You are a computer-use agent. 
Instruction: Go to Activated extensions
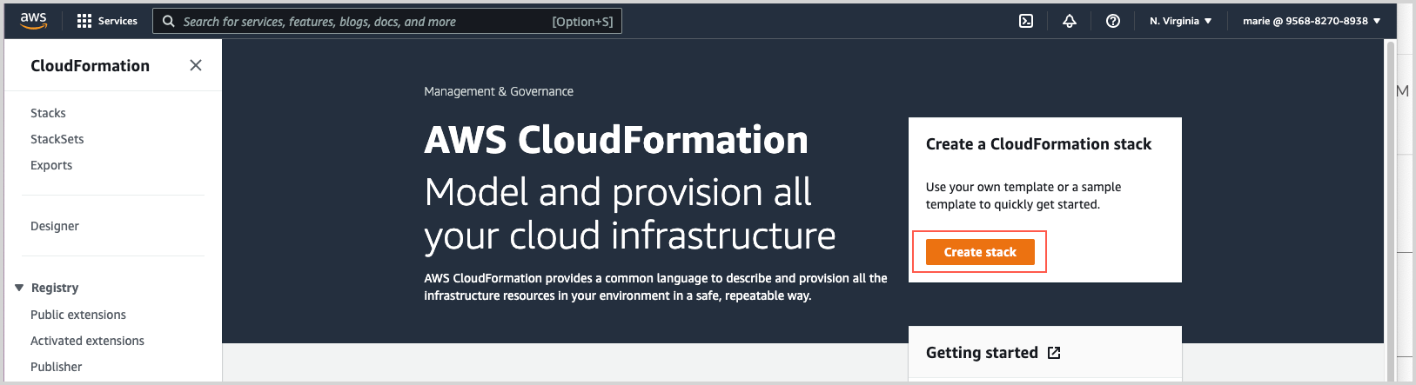(x=87, y=341)
